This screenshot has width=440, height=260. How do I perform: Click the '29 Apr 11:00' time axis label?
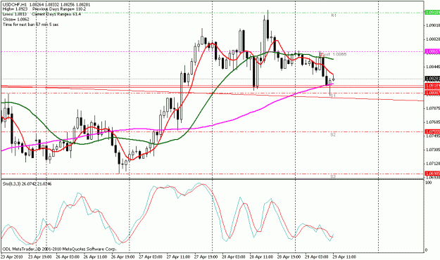click(x=344, y=256)
